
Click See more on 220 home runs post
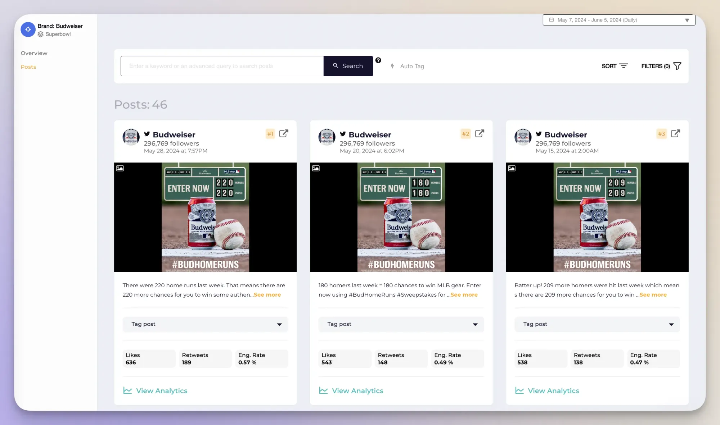point(267,295)
